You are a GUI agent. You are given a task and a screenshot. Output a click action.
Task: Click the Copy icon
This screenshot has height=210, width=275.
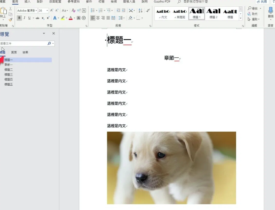tap(10, 14)
